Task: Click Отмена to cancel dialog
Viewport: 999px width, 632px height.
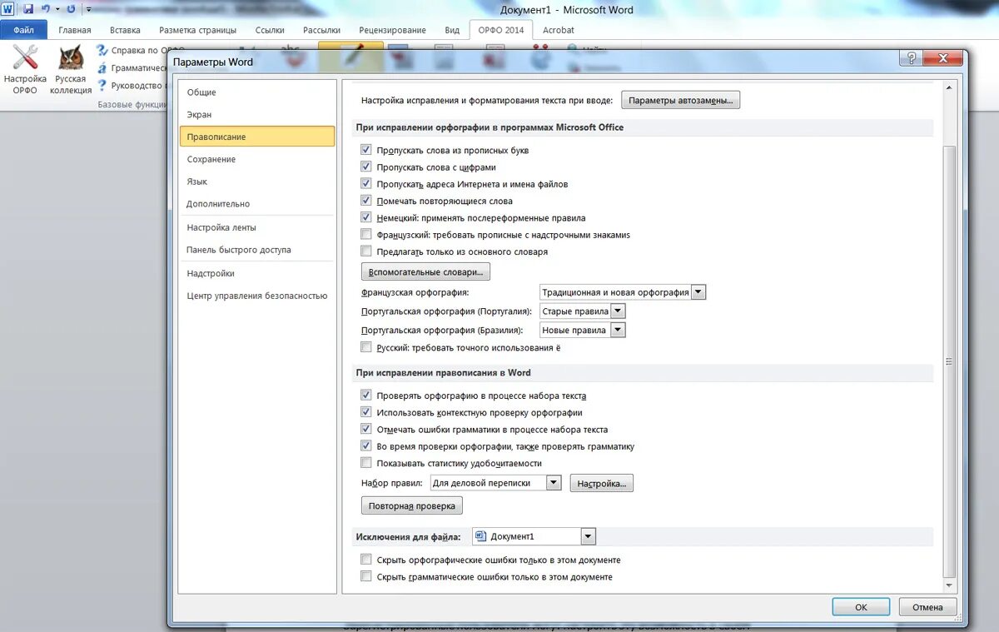Action: point(927,607)
